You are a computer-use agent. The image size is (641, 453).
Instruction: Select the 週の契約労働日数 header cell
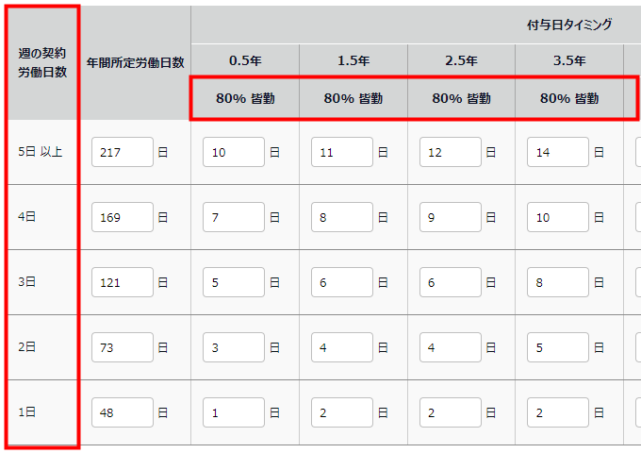(x=42, y=63)
